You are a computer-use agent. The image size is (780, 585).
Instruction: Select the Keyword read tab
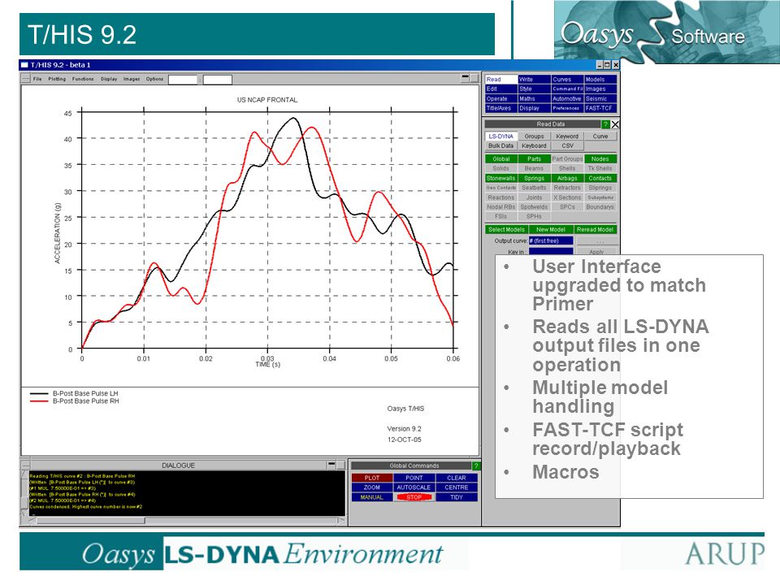[567, 136]
